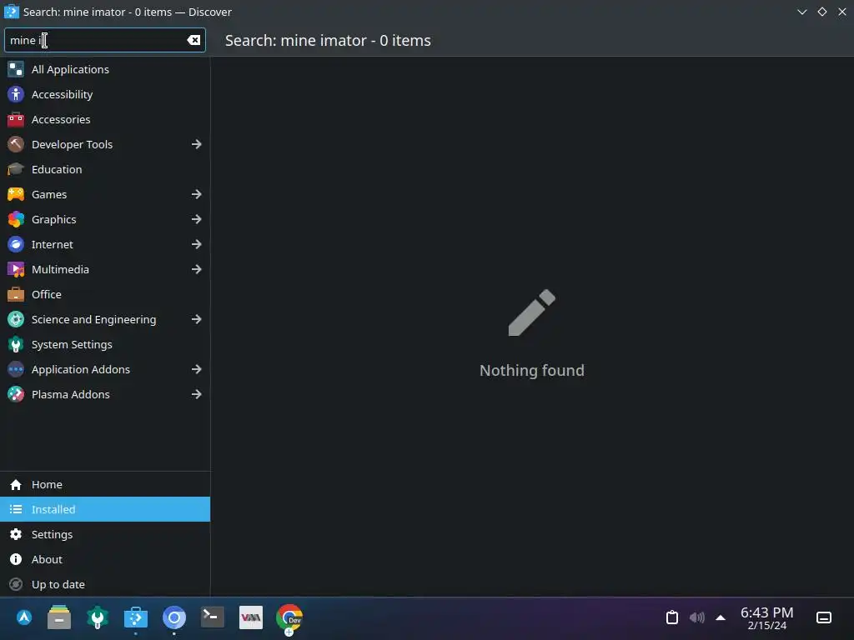Click the Discover window title icon

(x=12, y=12)
